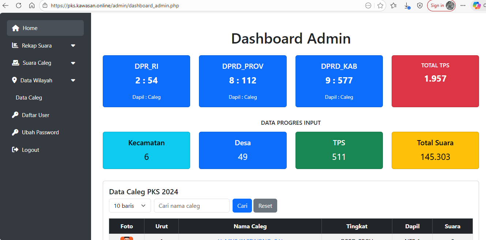Expand the Data Wilayah submenu arrow
The image size is (486, 240).
click(73, 80)
